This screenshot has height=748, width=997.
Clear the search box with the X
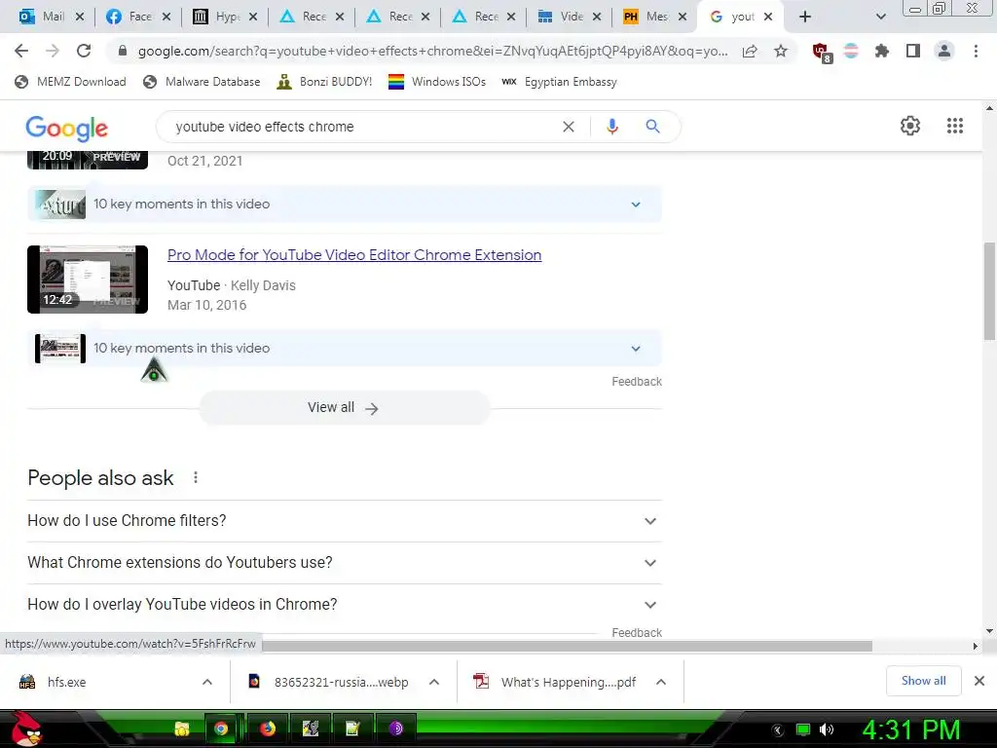[x=569, y=127]
